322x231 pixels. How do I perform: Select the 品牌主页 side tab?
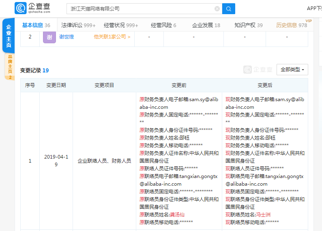10,67
